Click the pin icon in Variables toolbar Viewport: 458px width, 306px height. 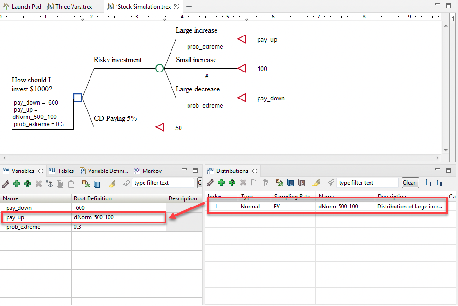pos(126,183)
